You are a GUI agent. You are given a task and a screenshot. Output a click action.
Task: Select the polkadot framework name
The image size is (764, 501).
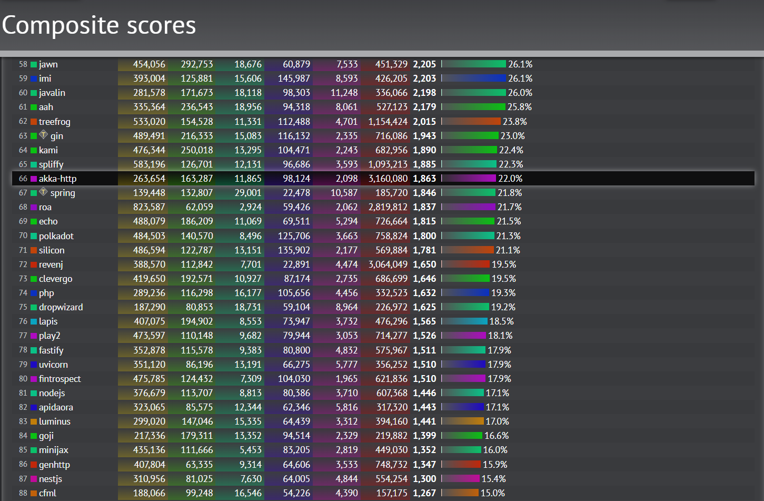56,236
